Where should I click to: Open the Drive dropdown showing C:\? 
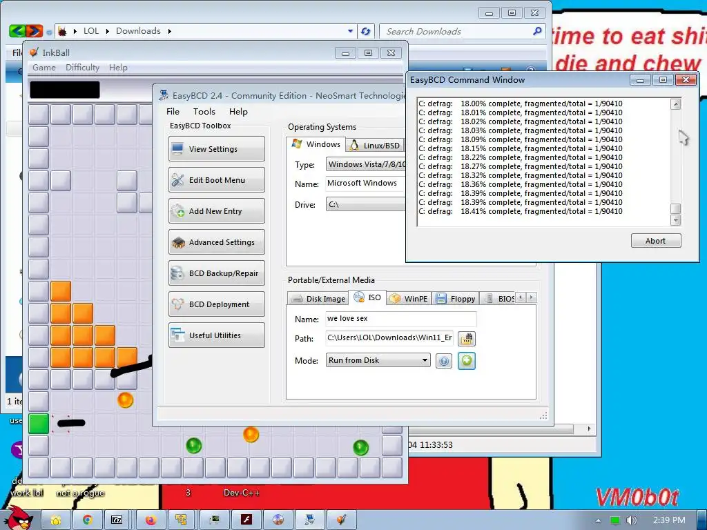click(366, 204)
